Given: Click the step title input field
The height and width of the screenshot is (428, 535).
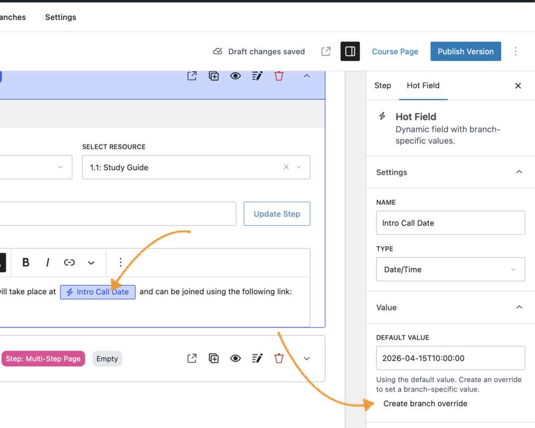Looking at the screenshot, I should [x=118, y=214].
